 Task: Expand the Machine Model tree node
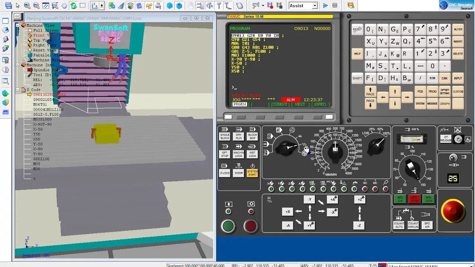coord(24,60)
